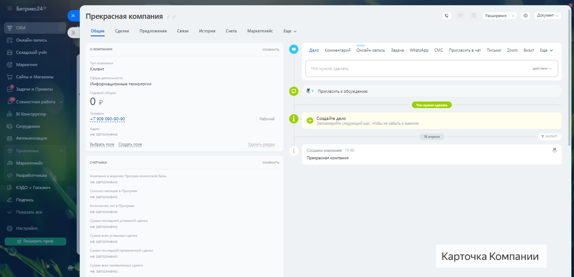This screenshot has width=574, height=277.
Task: Copy company link with chain icon
Action: pyautogui.click(x=174, y=17)
